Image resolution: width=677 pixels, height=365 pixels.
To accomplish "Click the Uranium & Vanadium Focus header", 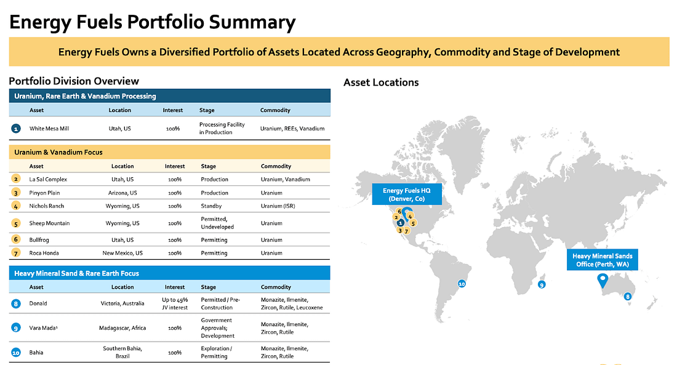I will 170,152.
